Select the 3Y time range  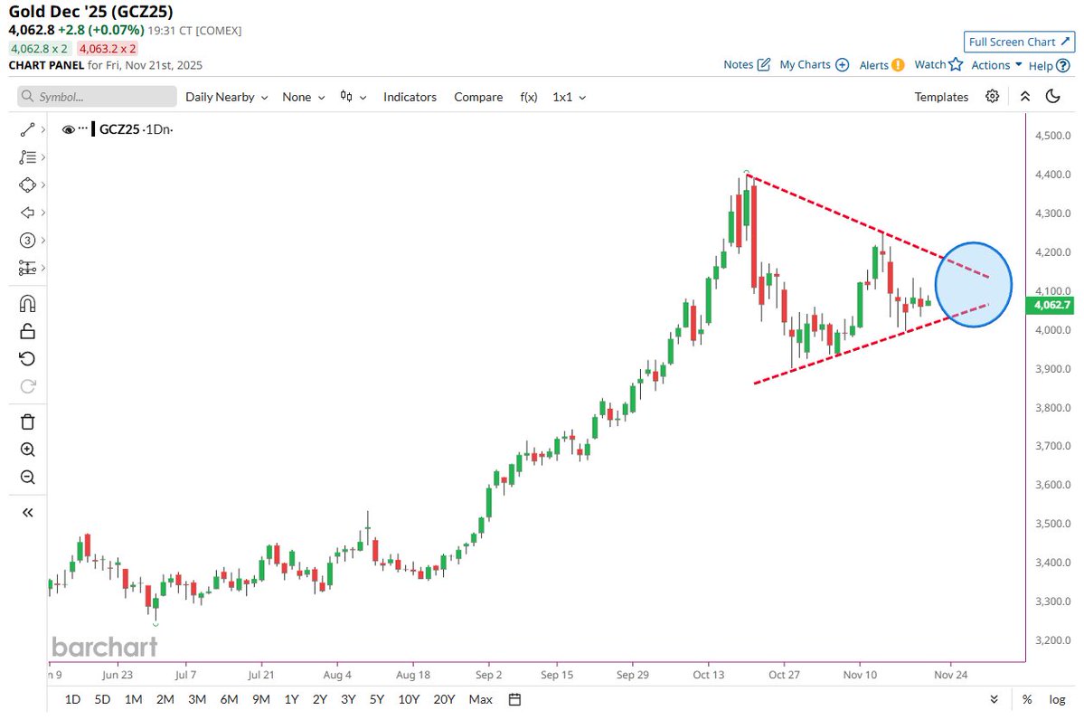[x=348, y=699]
